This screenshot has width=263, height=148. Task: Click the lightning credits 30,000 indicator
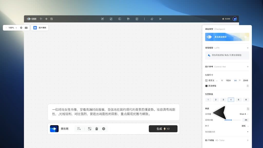pyautogui.click(x=226, y=19)
